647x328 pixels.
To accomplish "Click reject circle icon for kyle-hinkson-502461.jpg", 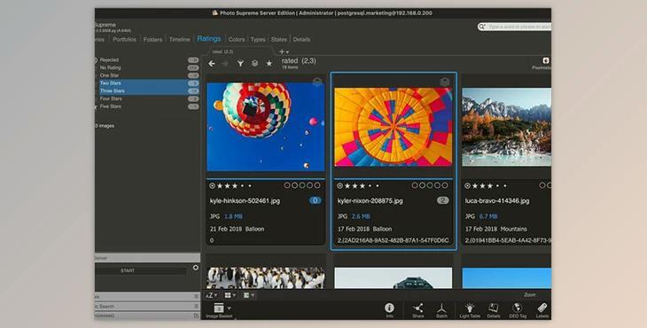I will point(212,186).
